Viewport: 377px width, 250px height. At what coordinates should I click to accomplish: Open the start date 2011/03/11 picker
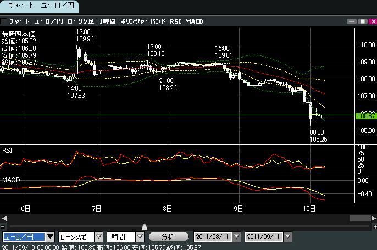pyautogui.click(x=237, y=237)
